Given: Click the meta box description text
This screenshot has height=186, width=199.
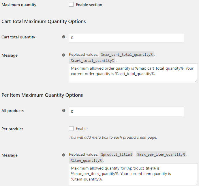Looking at the screenshot, I should click(113, 137).
